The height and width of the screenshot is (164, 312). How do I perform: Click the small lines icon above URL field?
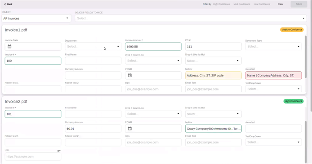coord(59,151)
